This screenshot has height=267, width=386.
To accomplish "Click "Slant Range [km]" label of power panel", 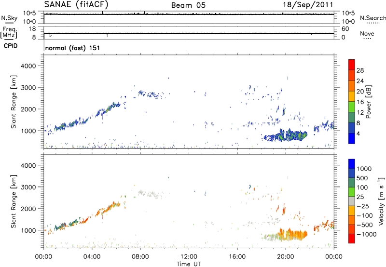I will (14, 102).
